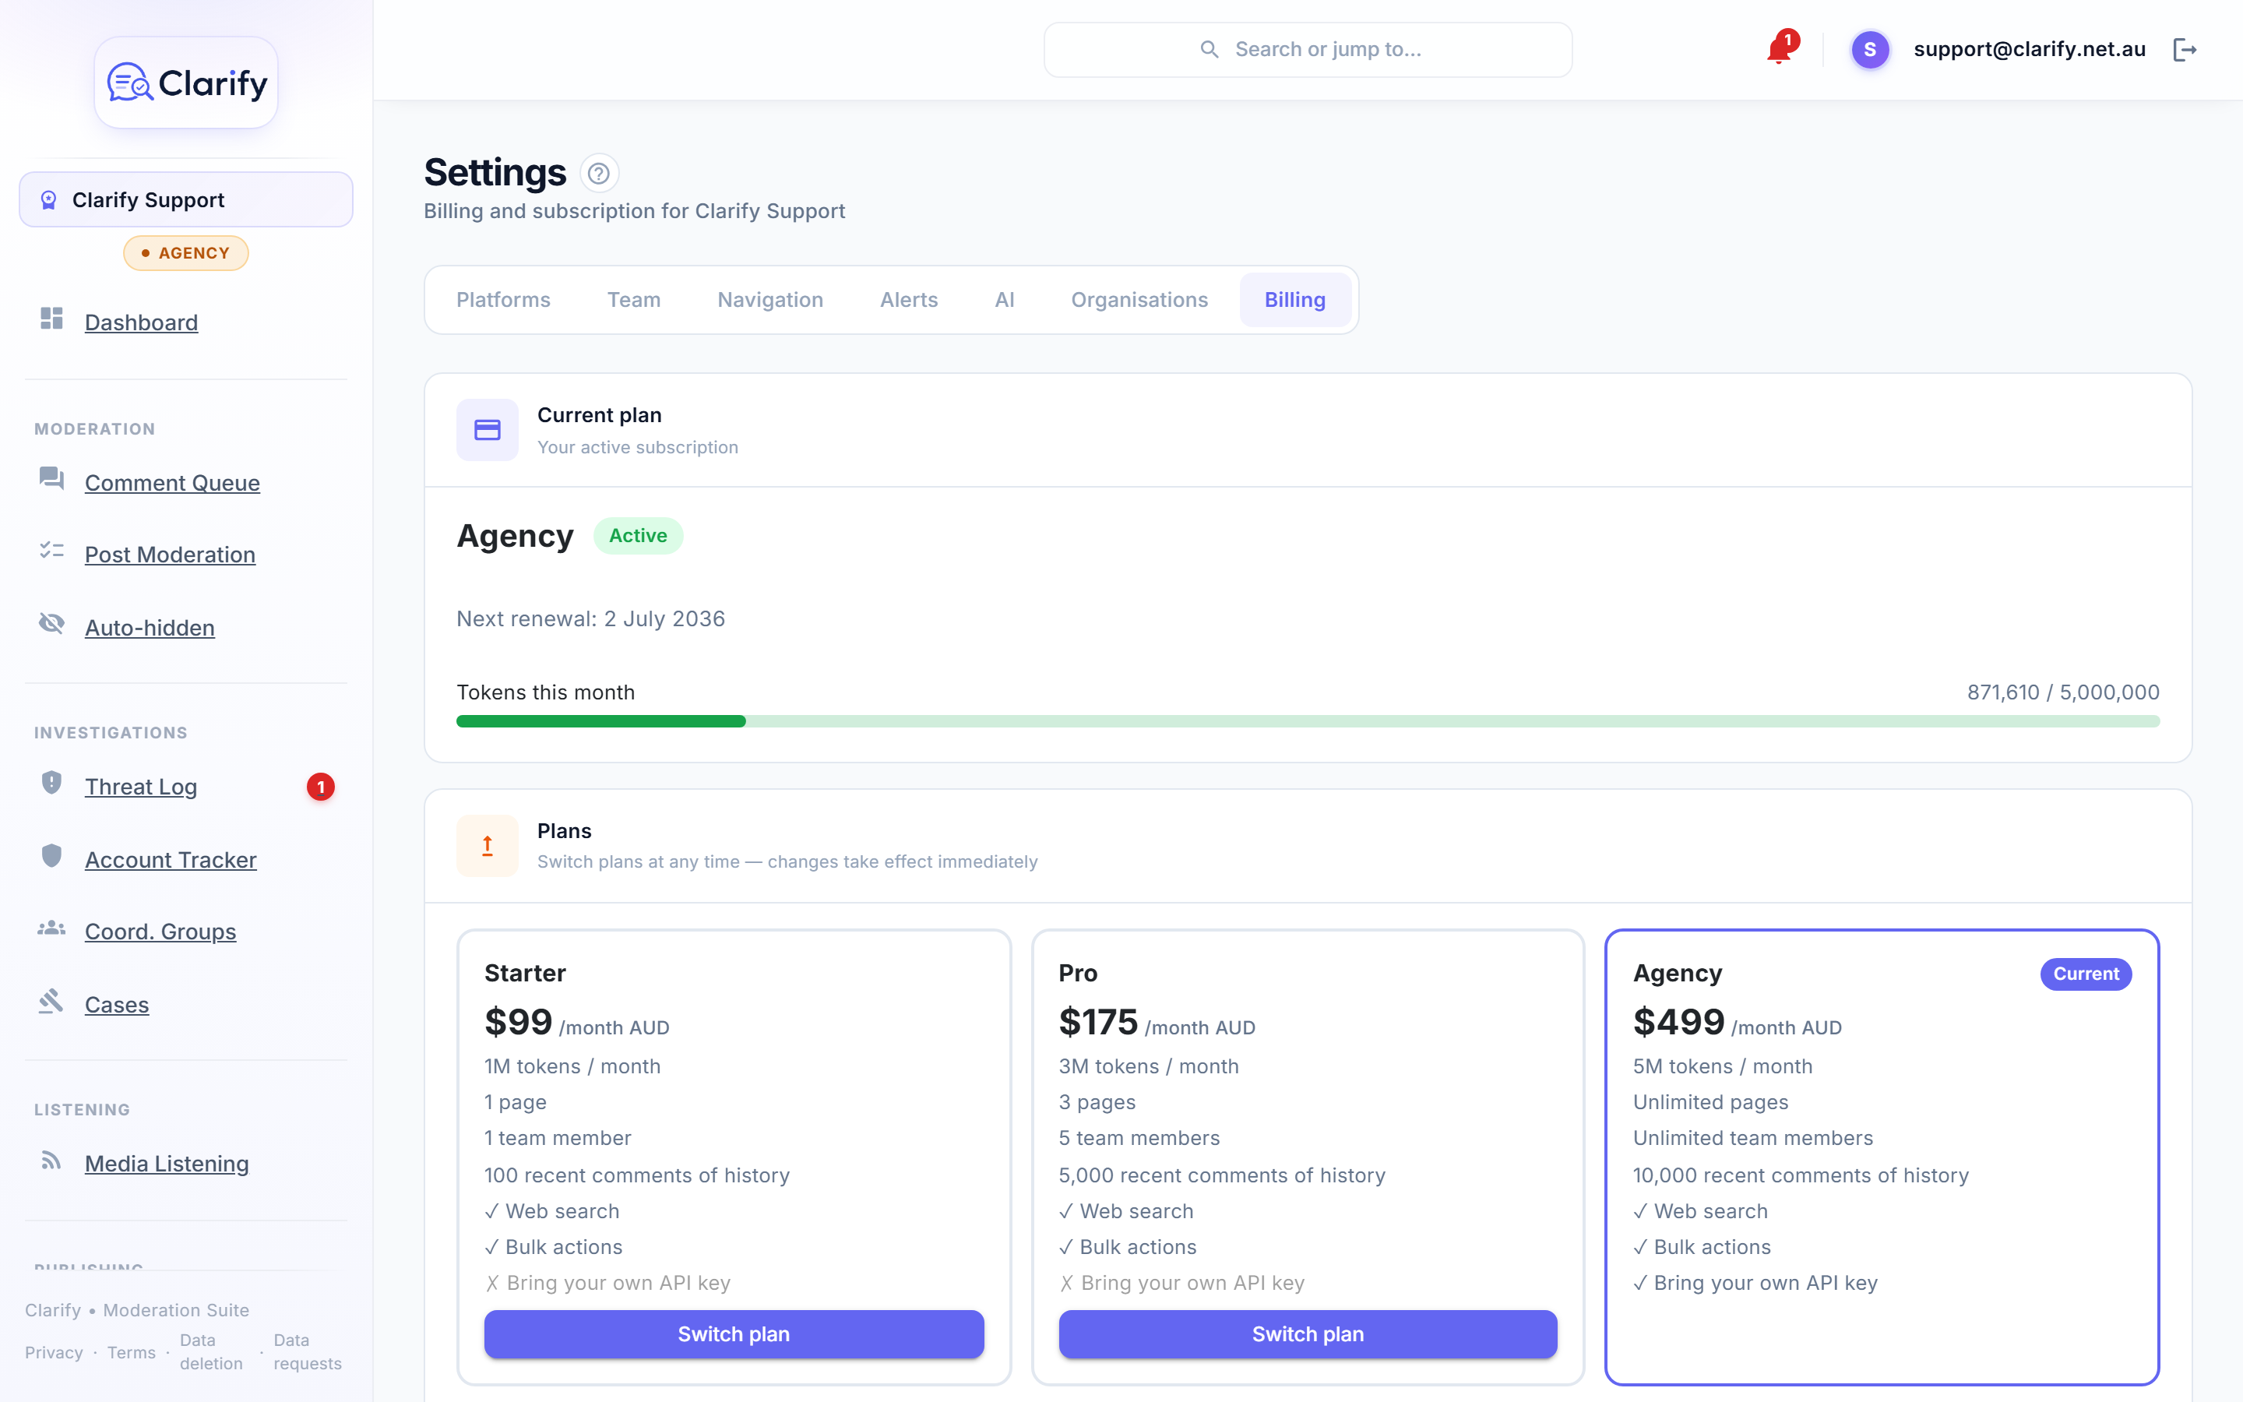Click the Comment Queue chat icon
2243x1402 pixels.
[52, 478]
